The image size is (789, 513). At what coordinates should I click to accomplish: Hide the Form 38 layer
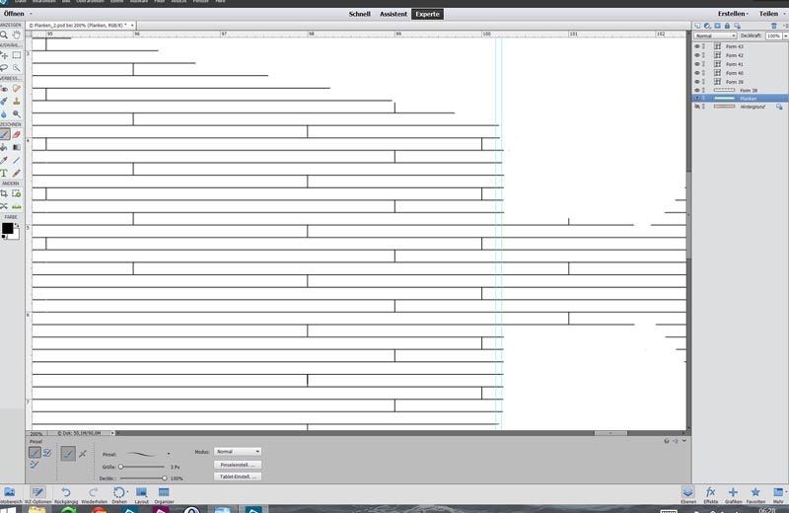pyautogui.click(x=697, y=90)
